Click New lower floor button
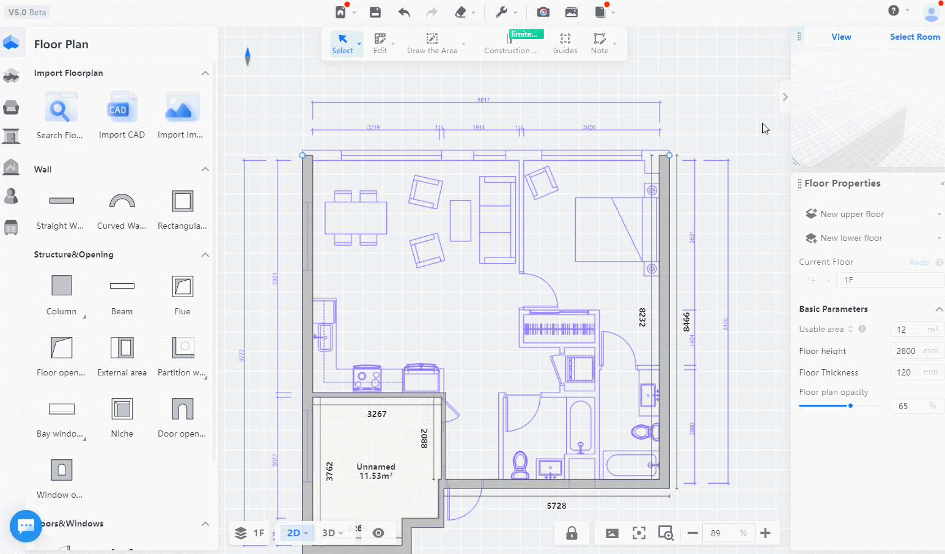Image resolution: width=945 pixels, height=554 pixels. pyautogui.click(x=851, y=238)
